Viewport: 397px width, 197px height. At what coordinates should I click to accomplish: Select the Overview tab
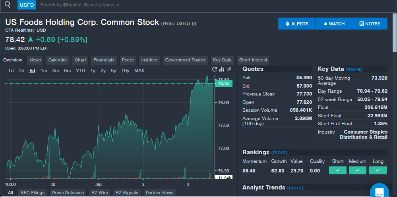click(x=13, y=60)
